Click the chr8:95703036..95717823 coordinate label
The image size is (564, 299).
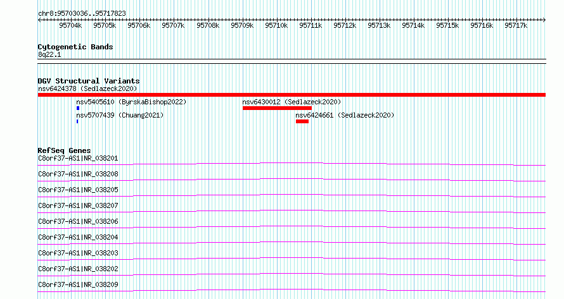point(82,14)
